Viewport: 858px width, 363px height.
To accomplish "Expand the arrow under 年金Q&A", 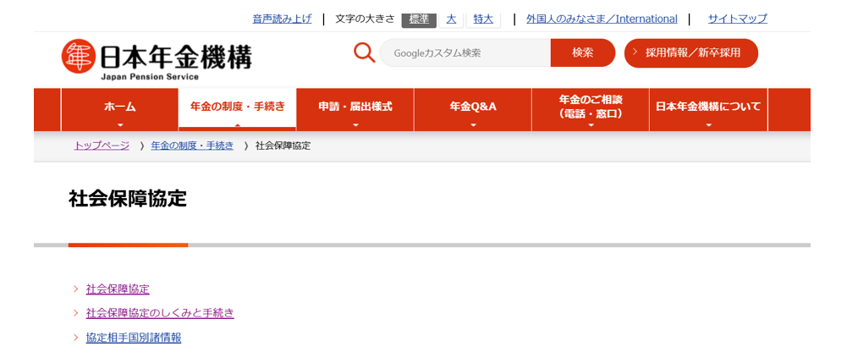I will (x=473, y=125).
